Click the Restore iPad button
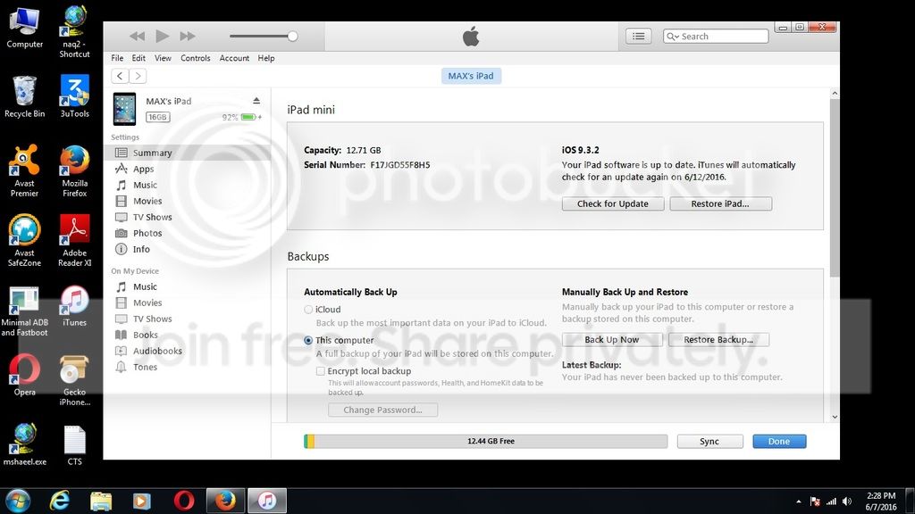This screenshot has height=514, width=915. click(x=719, y=203)
